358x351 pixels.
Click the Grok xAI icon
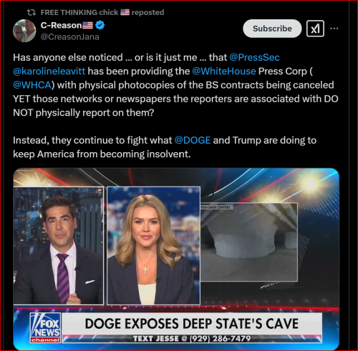pos(315,29)
